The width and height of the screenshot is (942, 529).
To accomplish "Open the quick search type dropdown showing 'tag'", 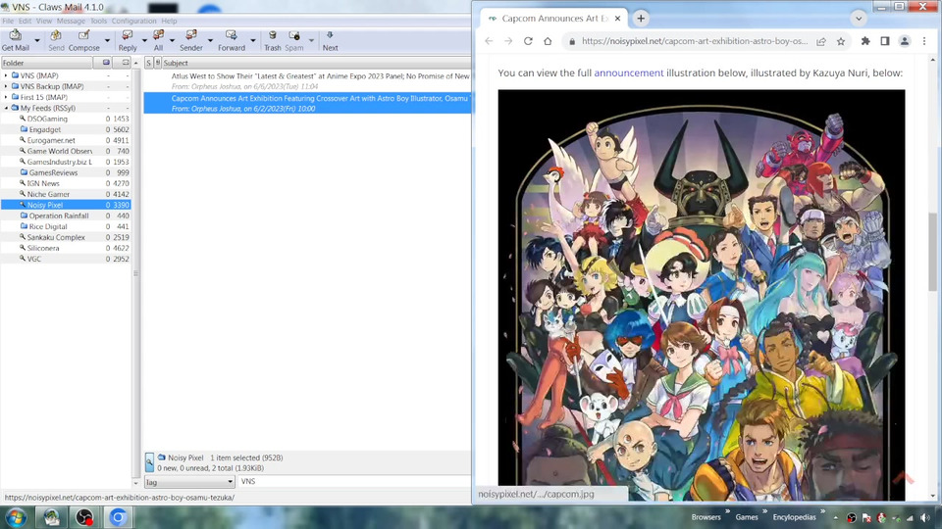I will pos(189,482).
